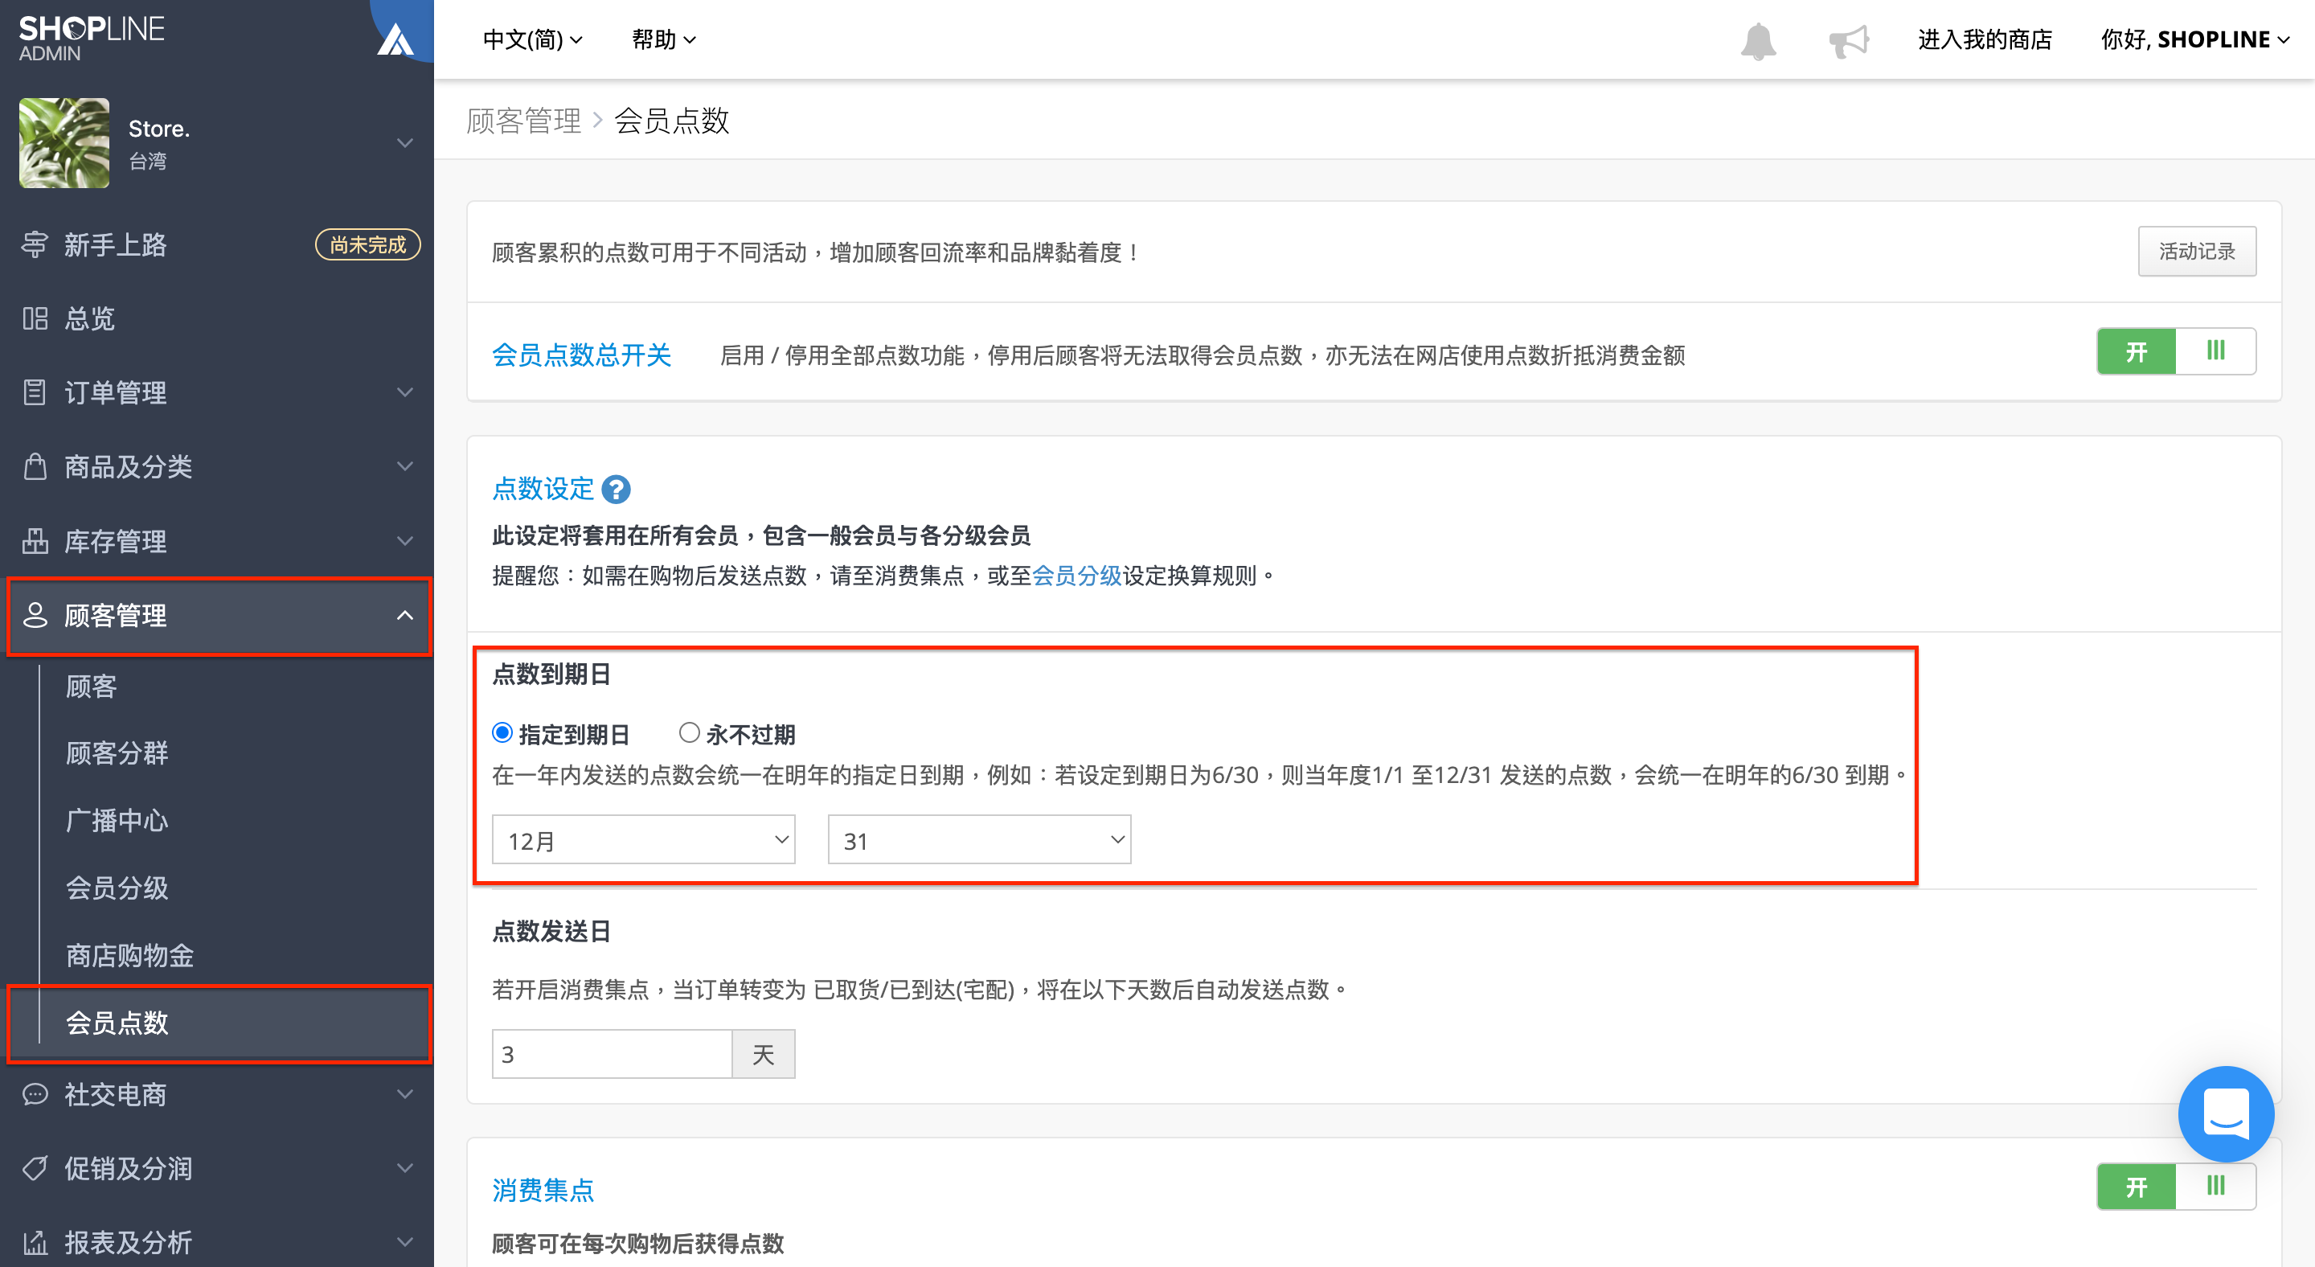Viewport: 2315px width, 1267px height.
Task: Open the 31 day dropdown
Action: pos(979,840)
